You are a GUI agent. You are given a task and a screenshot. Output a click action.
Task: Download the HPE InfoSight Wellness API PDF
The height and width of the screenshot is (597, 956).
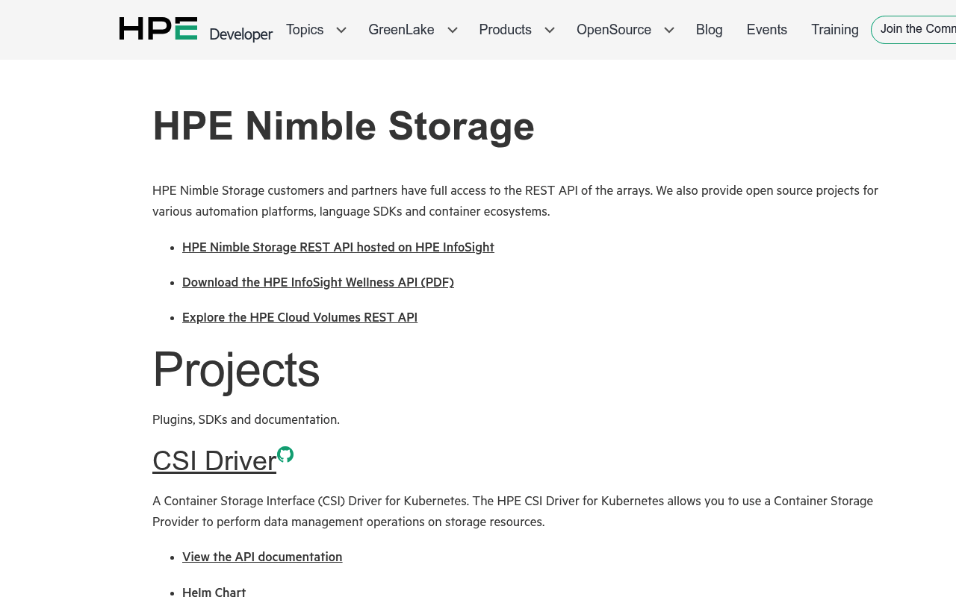[318, 282]
